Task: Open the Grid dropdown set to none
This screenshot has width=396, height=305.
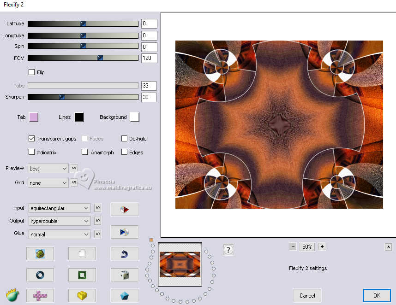Action: tap(48, 183)
